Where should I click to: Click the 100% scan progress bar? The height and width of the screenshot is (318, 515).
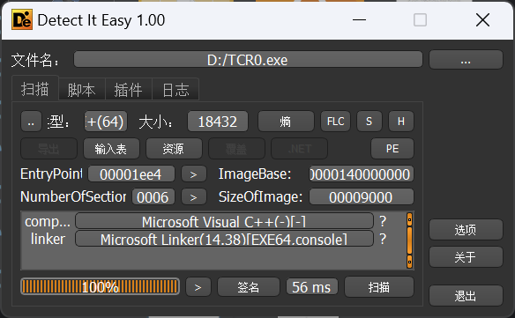pyautogui.click(x=100, y=287)
